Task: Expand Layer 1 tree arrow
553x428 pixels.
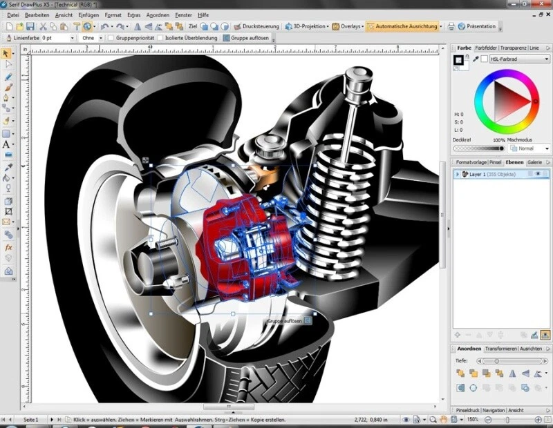Action: point(457,175)
